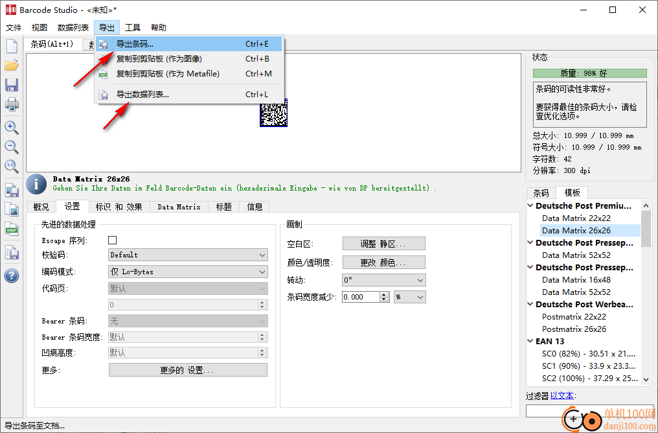658x433 pixels.
Task: Select the 模板 tab in right panel
Action: [572, 193]
